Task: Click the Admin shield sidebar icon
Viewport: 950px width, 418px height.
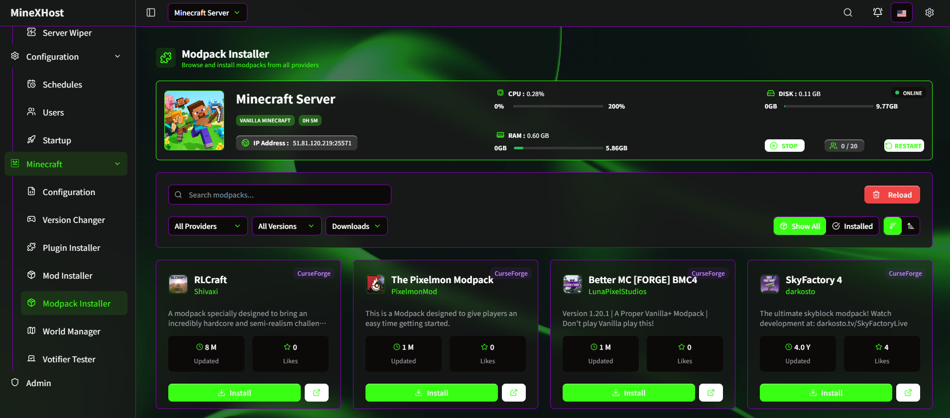Action: point(15,382)
